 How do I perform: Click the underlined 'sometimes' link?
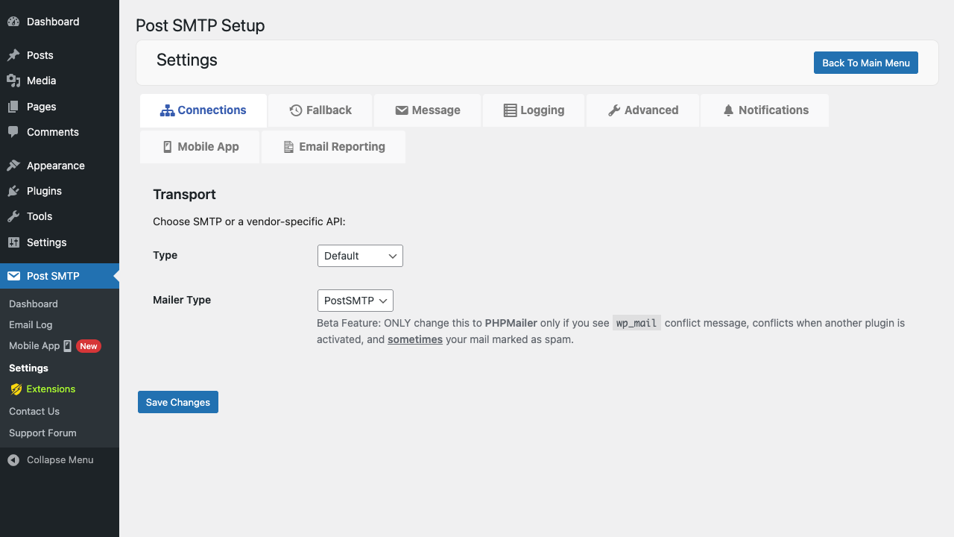coord(415,339)
